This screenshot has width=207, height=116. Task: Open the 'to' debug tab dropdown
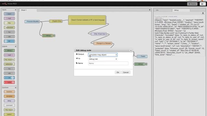(x=103, y=59)
